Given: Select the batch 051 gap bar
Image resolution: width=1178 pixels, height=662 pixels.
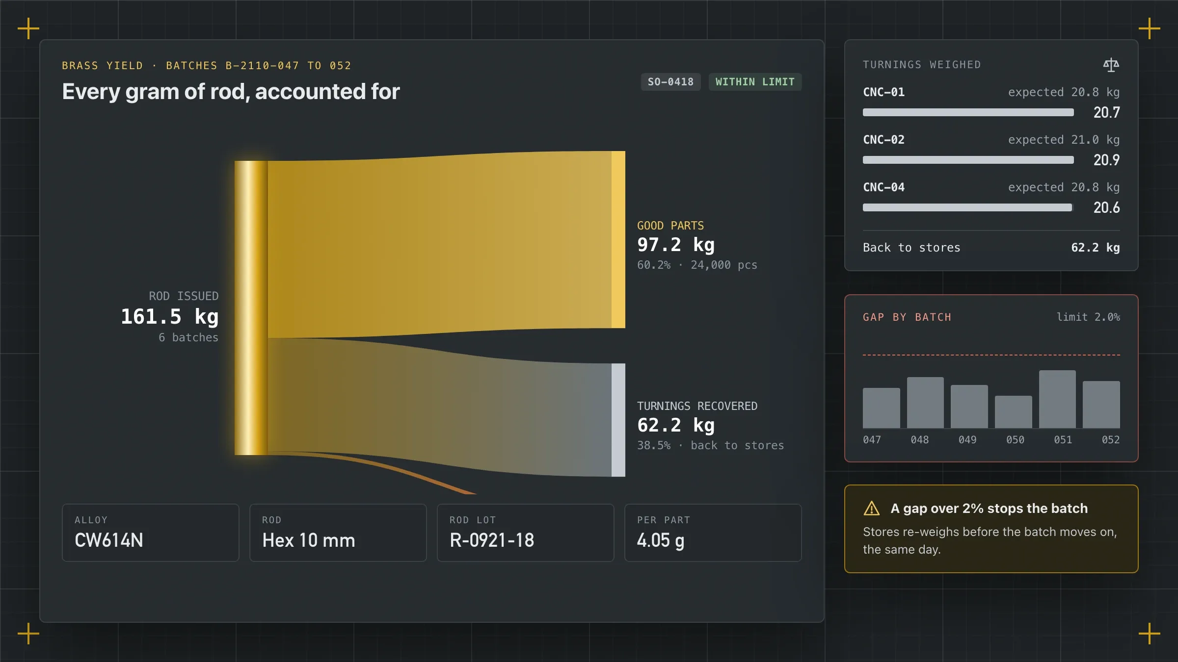Looking at the screenshot, I should pyautogui.click(x=1057, y=399).
